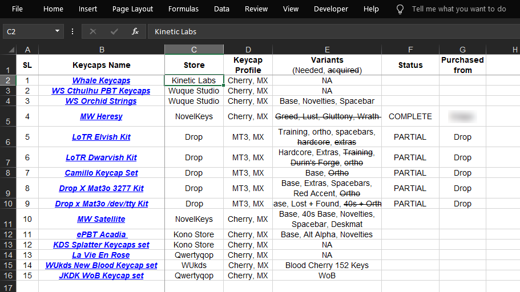520x292 pixels.
Task: Open the Whale Keycaps hyperlink
Action: click(101, 80)
